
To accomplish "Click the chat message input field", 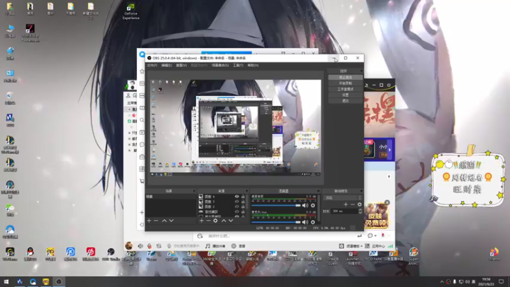I will [x=280, y=236].
